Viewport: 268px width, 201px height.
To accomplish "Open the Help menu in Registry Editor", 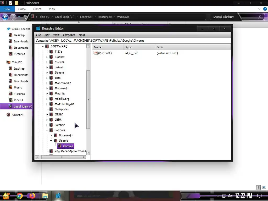I will pos(82,35).
